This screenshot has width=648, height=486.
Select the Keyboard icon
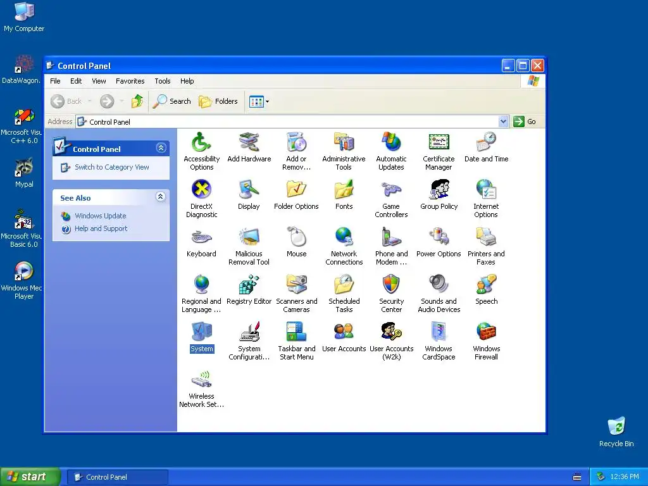coord(201,242)
